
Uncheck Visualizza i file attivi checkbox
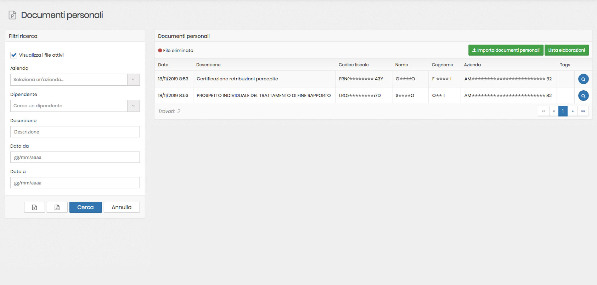click(14, 55)
